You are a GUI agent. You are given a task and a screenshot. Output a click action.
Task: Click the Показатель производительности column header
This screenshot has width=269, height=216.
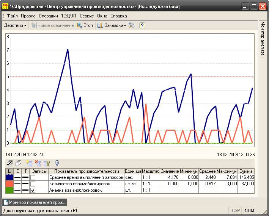click(x=87, y=171)
